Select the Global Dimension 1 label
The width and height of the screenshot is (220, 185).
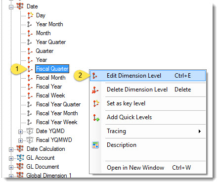pyautogui.click(x=49, y=175)
